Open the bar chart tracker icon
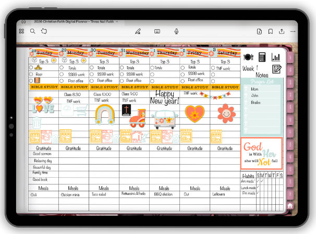 click(x=276, y=57)
